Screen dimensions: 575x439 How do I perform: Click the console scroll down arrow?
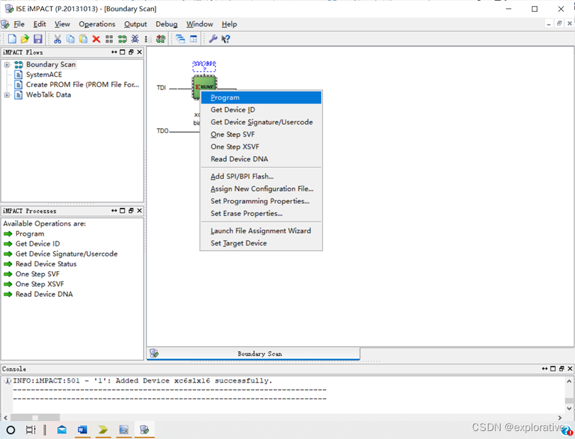(x=569, y=408)
